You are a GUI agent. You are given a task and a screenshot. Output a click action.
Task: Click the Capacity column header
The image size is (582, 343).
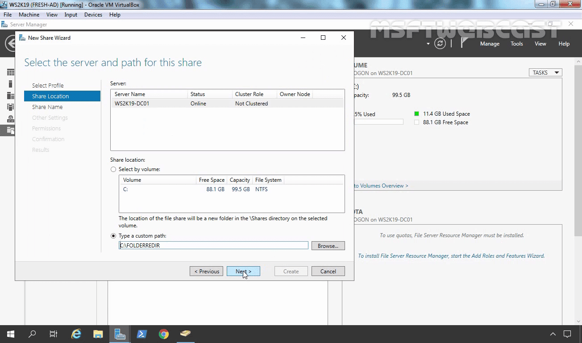[x=240, y=180]
